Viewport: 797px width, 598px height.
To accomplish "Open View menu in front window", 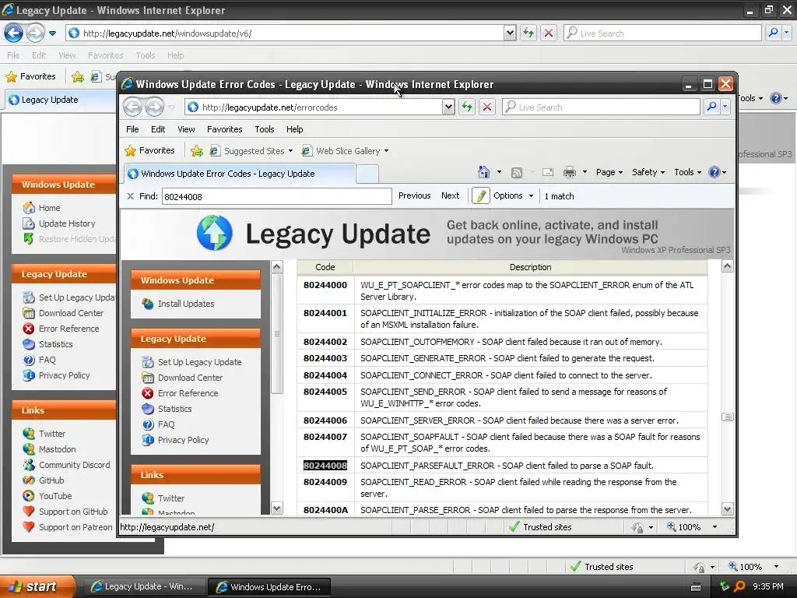I will pos(186,129).
